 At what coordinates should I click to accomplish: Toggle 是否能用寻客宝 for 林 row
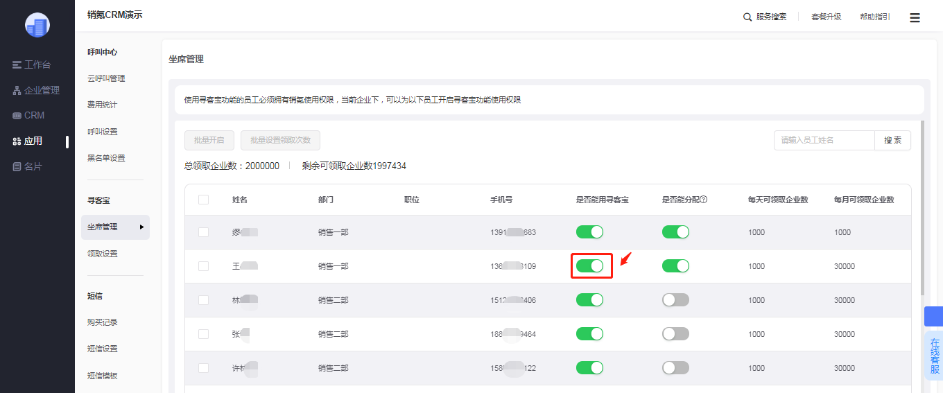589,300
